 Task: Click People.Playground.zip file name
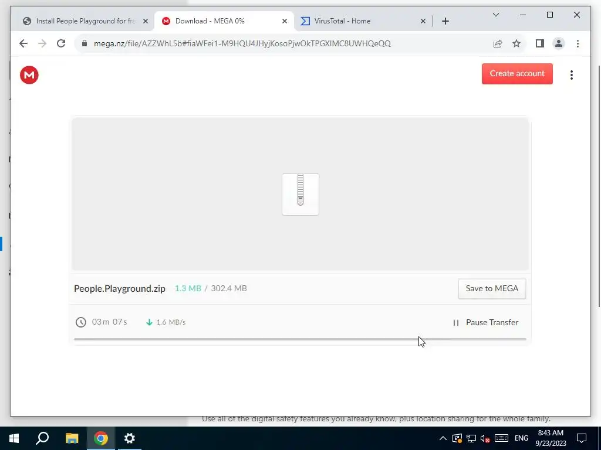click(120, 288)
